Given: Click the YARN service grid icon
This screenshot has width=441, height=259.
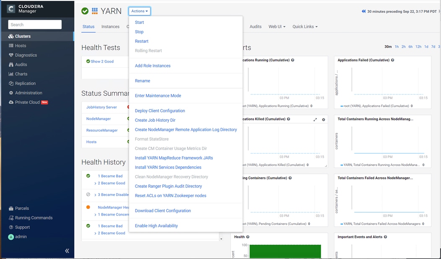Looking at the screenshot, I should pyautogui.click(x=95, y=11).
